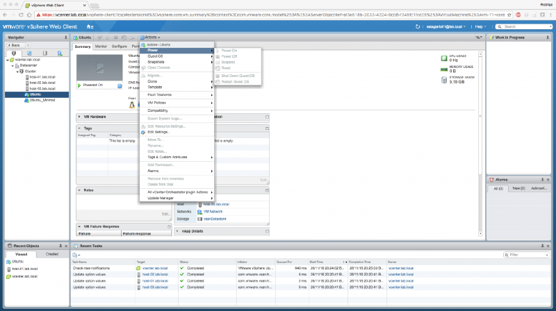Open the Template submenu

pyautogui.click(x=177, y=87)
